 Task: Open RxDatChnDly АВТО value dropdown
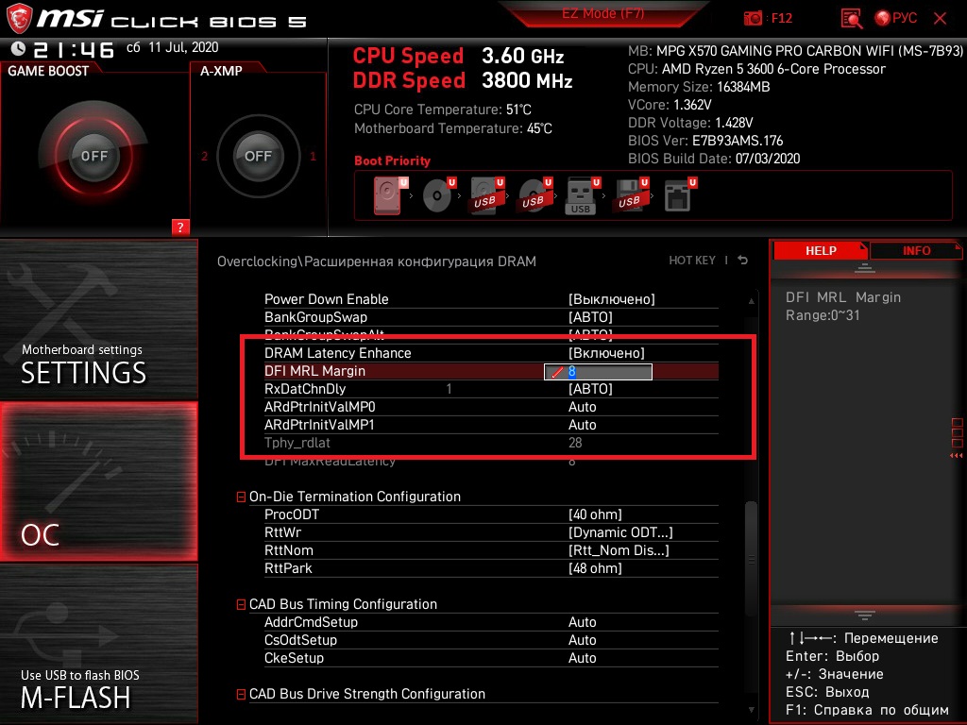point(590,389)
